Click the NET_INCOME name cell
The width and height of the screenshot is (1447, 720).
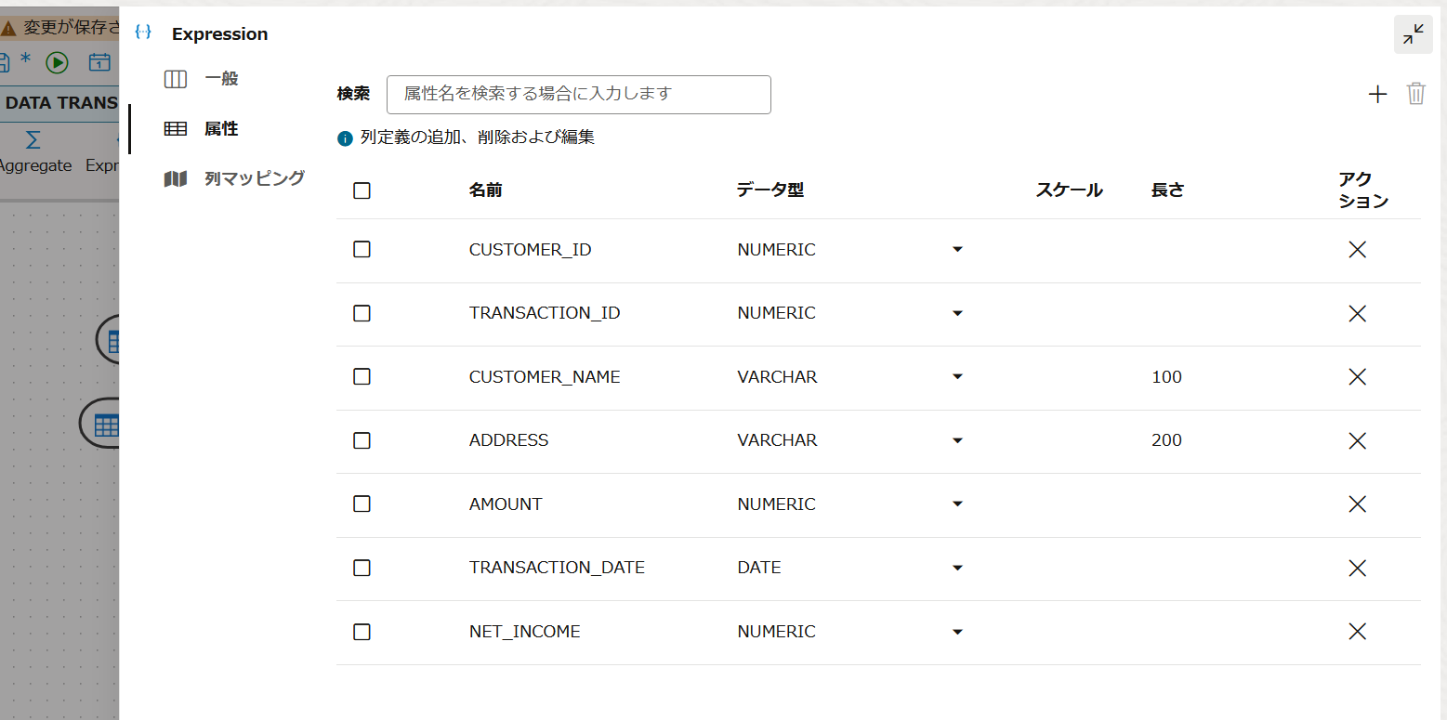524,632
